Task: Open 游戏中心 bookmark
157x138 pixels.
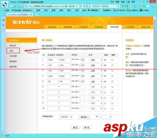Action: 28,10
